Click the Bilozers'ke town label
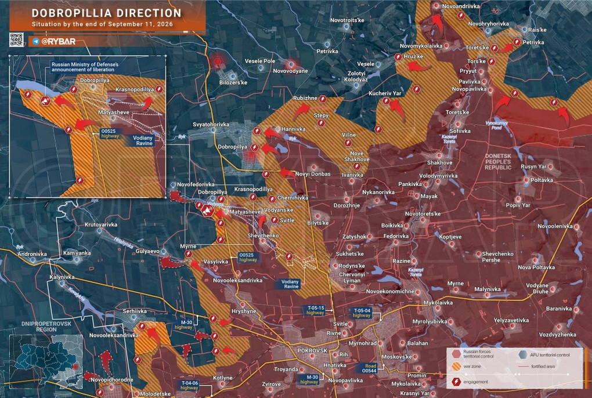Image resolution: width=592 pixels, height=398 pixels. pos(233,82)
